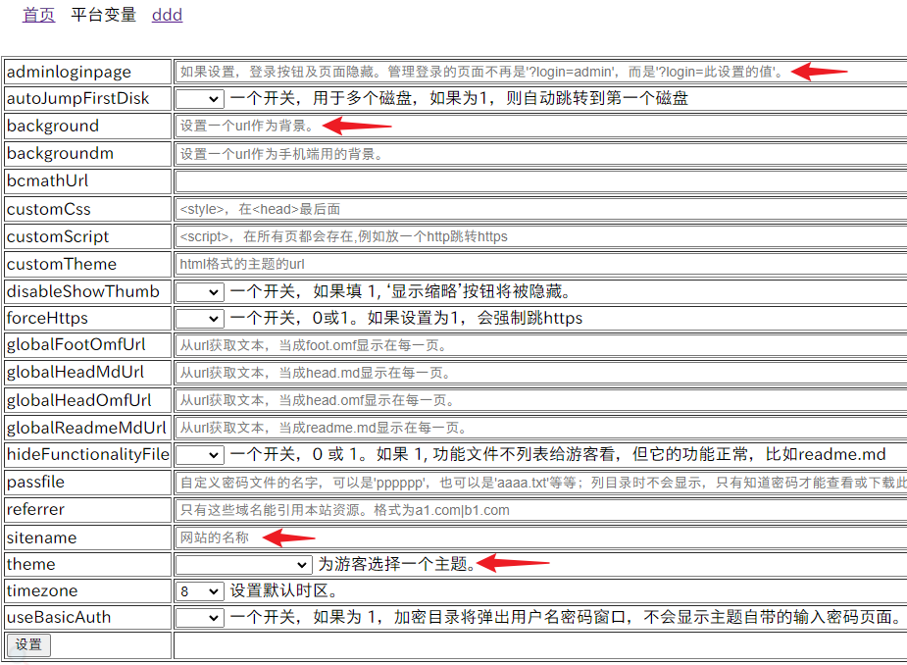Screen dimensions: 907x665
Task: Focus the passfile input field
Action: point(539,483)
